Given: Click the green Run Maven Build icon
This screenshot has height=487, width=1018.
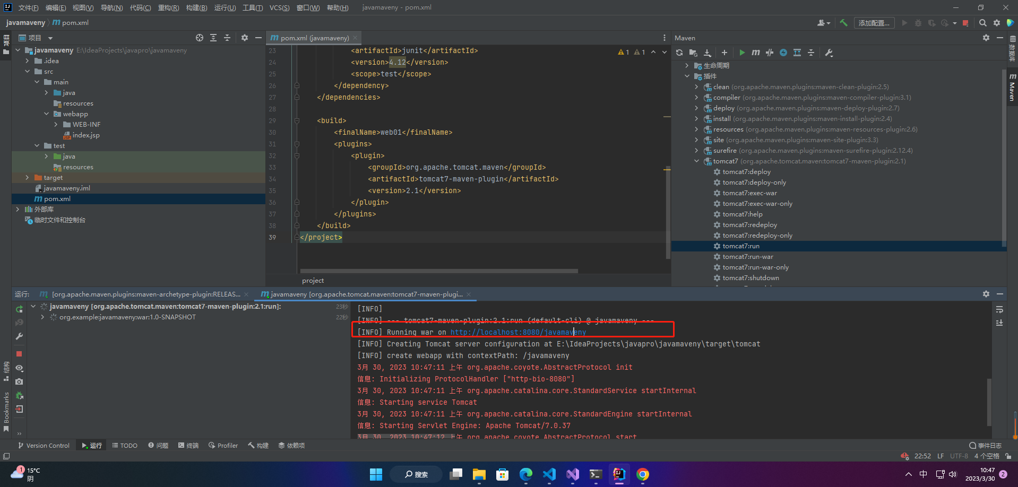Looking at the screenshot, I should click(742, 53).
